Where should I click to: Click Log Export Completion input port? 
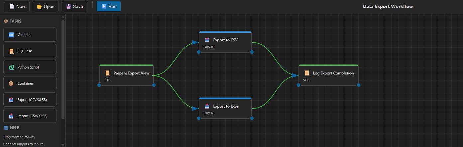pyautogui.click(x=298, y=85)
